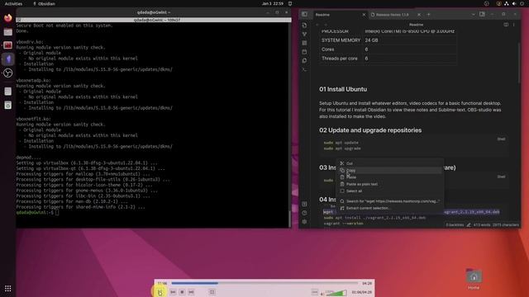The width and height of the screenshot is (529, 297).
Task: Choose Search for wget text entry
Action: click(389, 201)
